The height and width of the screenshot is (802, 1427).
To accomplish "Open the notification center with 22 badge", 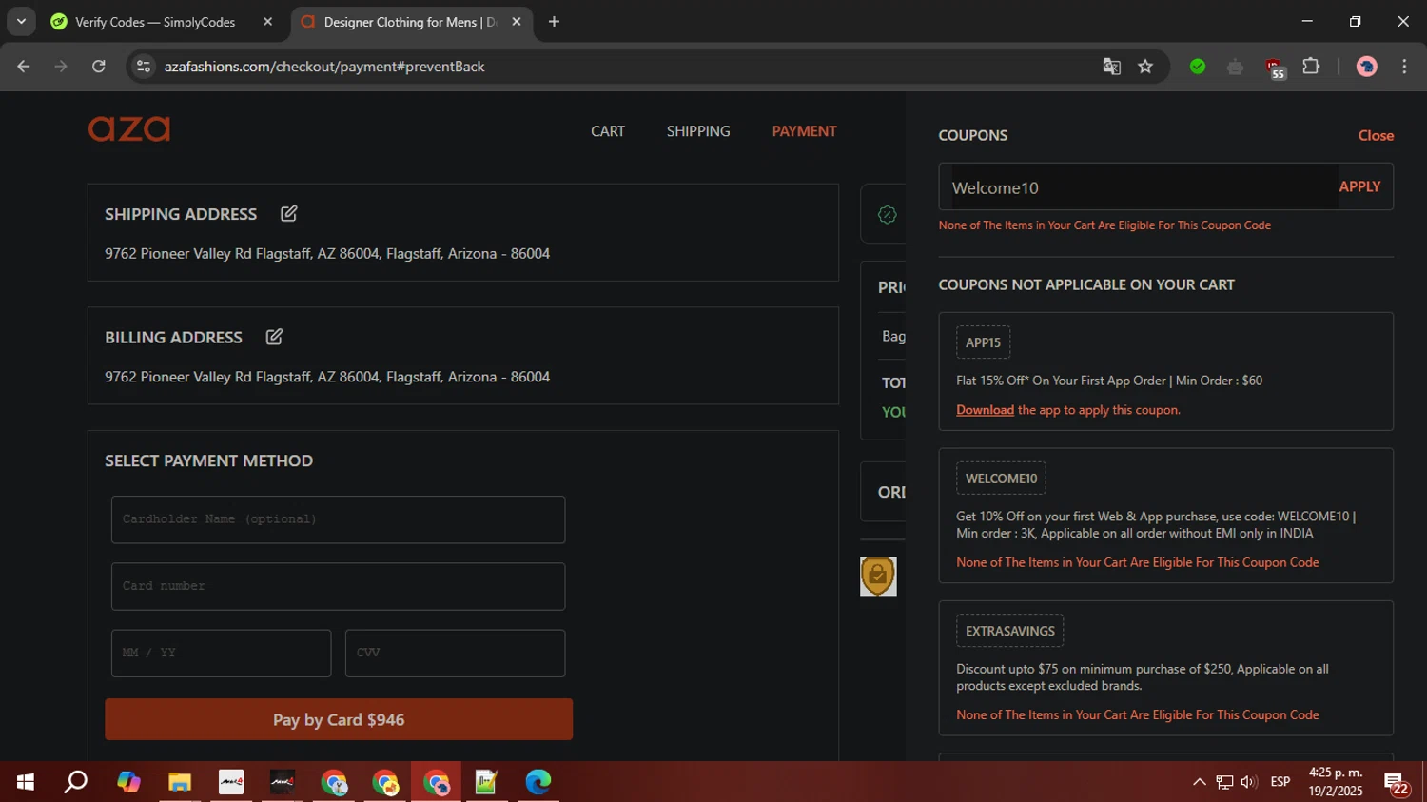I will pyautogui.click(x=1397, y=784).
